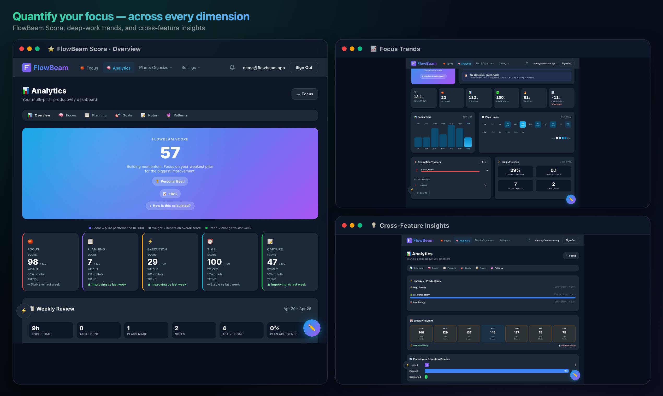Click the bar chart icon beside the large Analytics heading

(26, 91)
